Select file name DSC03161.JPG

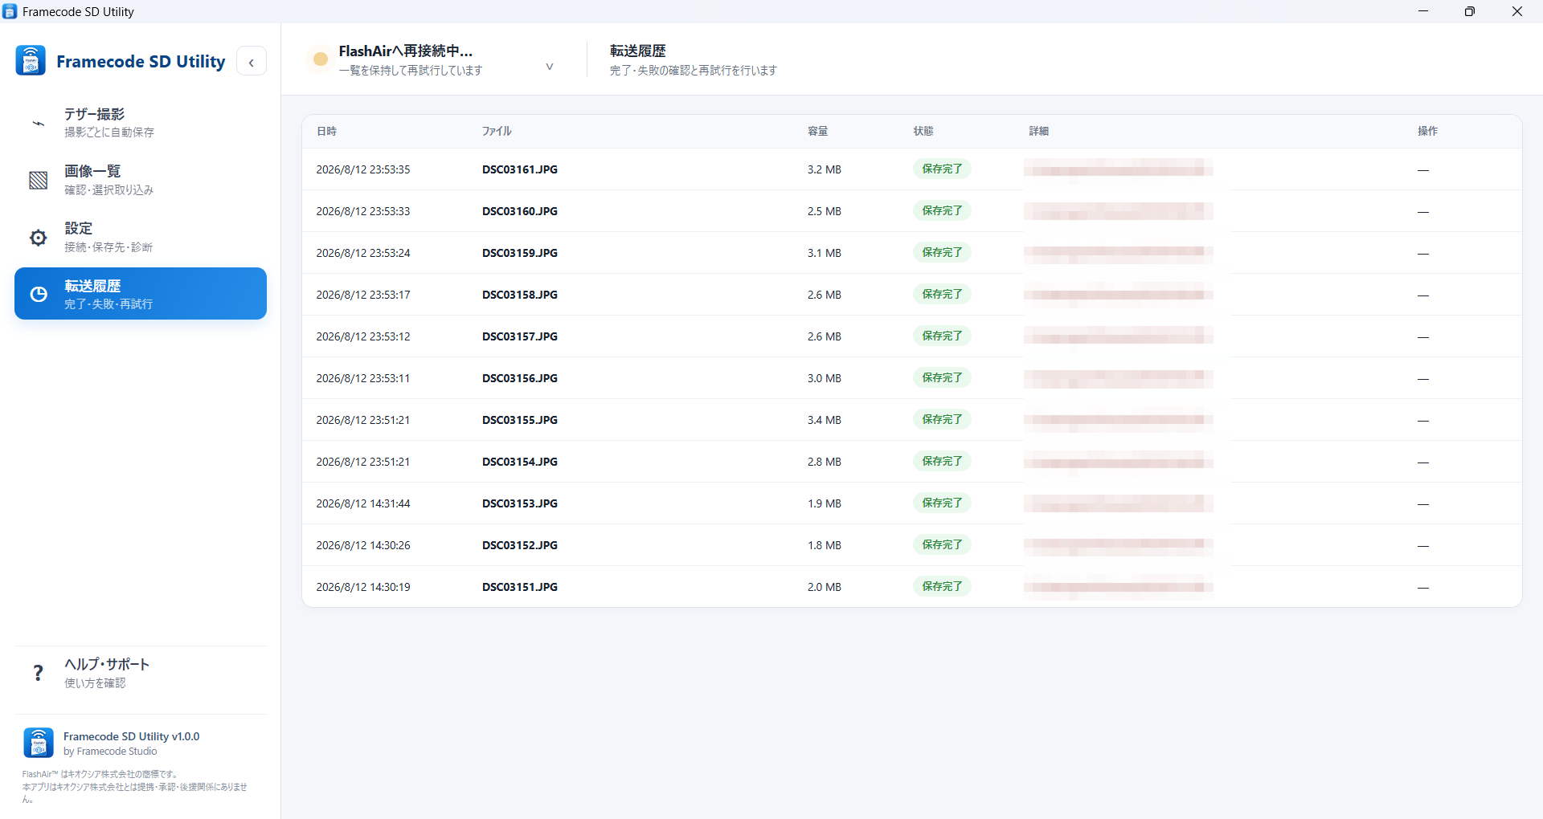coord(520,169)
